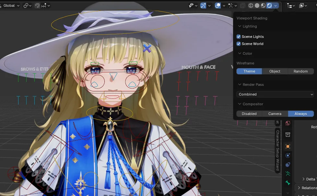This screenshot has width=317, height=196.
Task: Toggle the Show Gizmo button
Action: pos(203,6)
